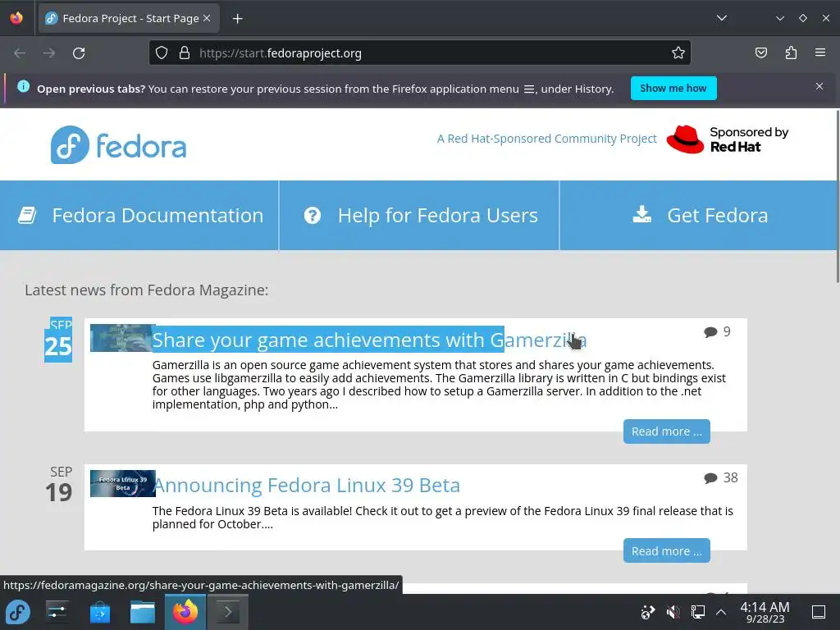Open the Extensions puzzle icon
The image size is (840, 630).
[791, 52]
